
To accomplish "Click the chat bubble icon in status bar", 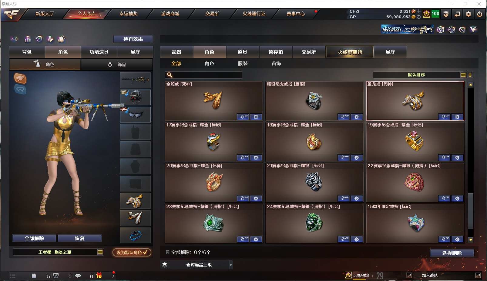I will (78, 276).
